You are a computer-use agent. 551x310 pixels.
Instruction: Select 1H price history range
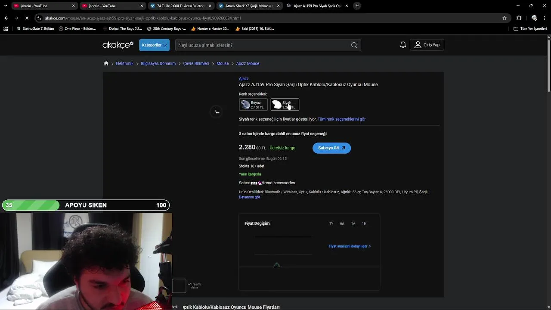click(364, 223)
